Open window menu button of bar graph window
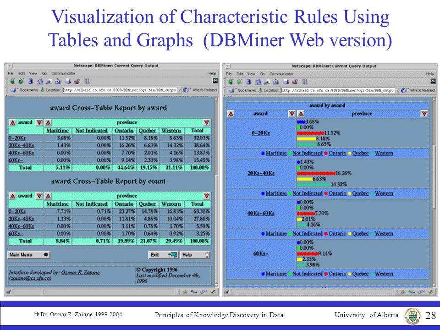The height and width of the screenshot is (330, 440). pyautogui.click(x=228, y=66)
